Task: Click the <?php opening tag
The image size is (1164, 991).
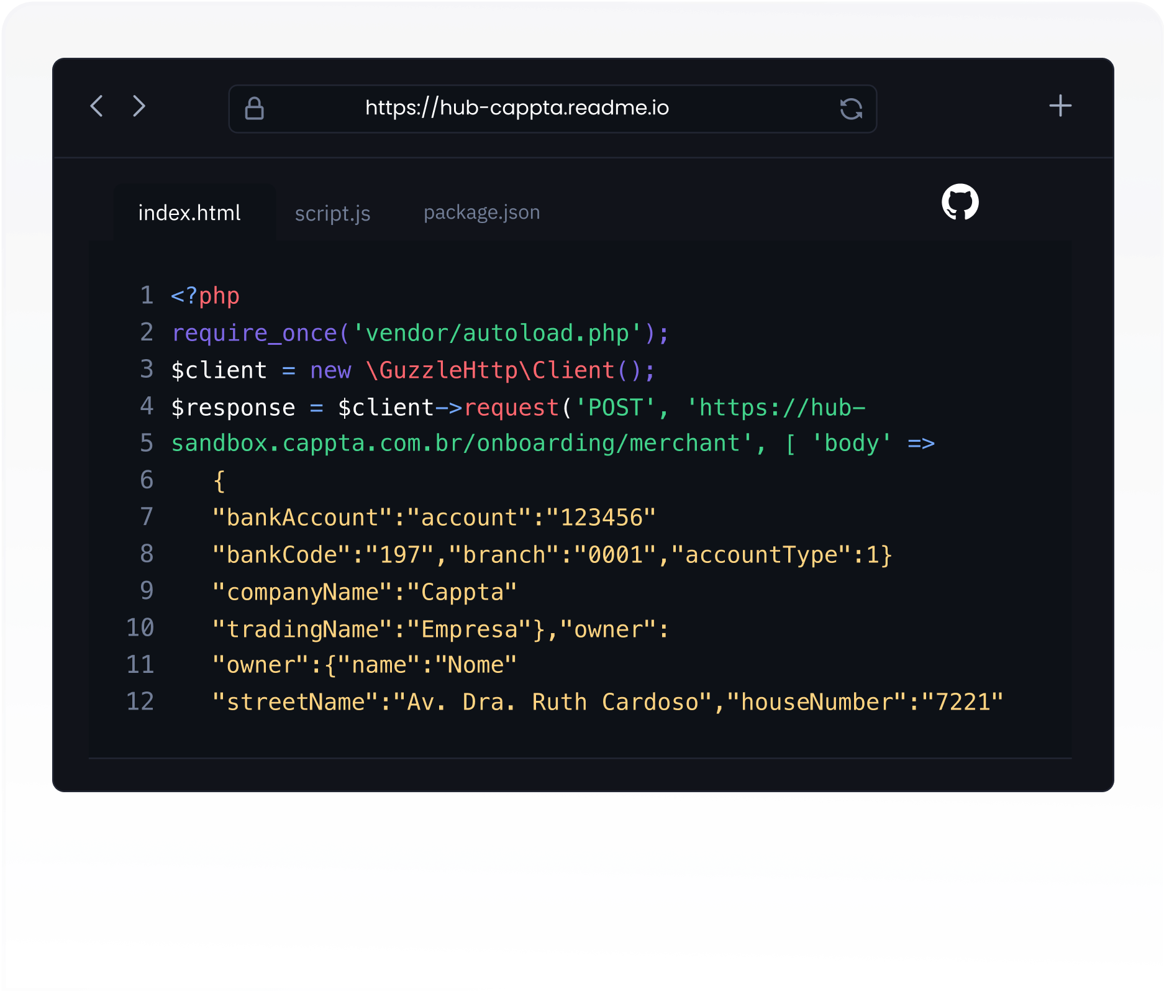Action: click(x=205, y=296)
